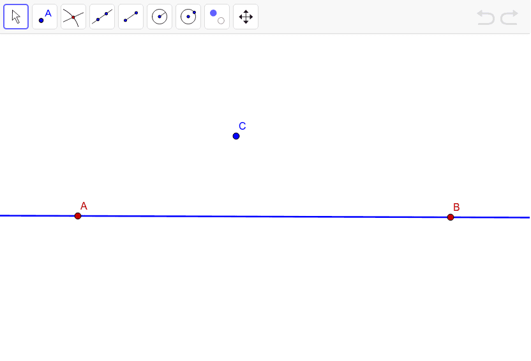Select blue point C

tap(236, 136)
